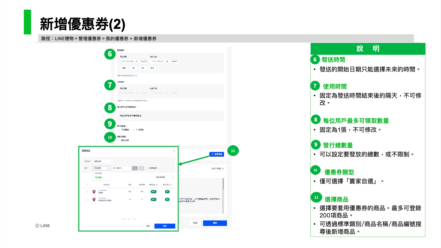441x248 pixels.
Task: Open the 日期-新到舊 sort dropdown
Action: 165,177
